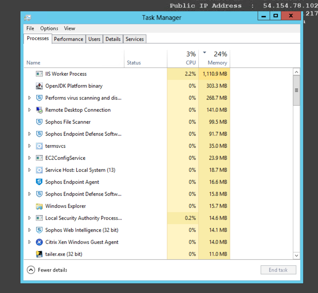
Task: Switch to the Services tab
Action: (x=135, y=39)
